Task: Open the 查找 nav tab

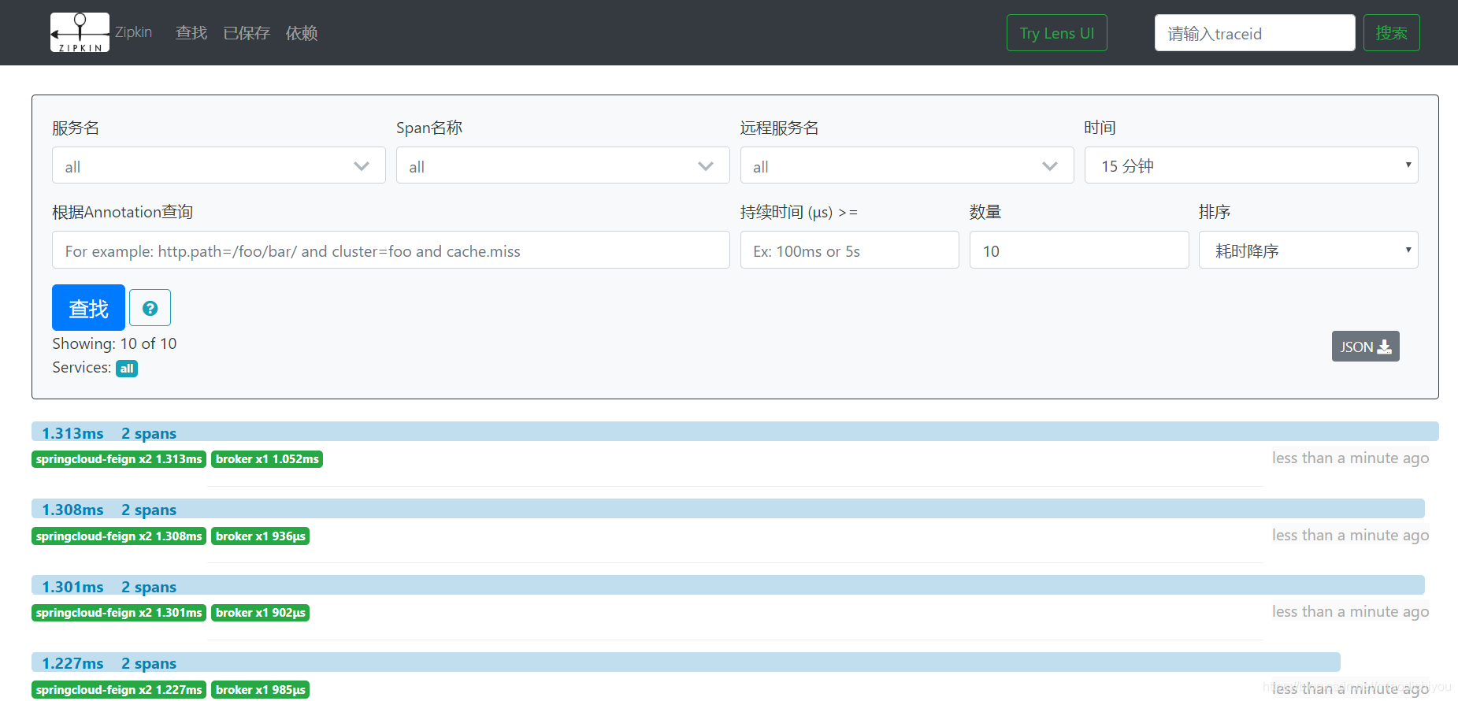Action: [x=191, y=33]
